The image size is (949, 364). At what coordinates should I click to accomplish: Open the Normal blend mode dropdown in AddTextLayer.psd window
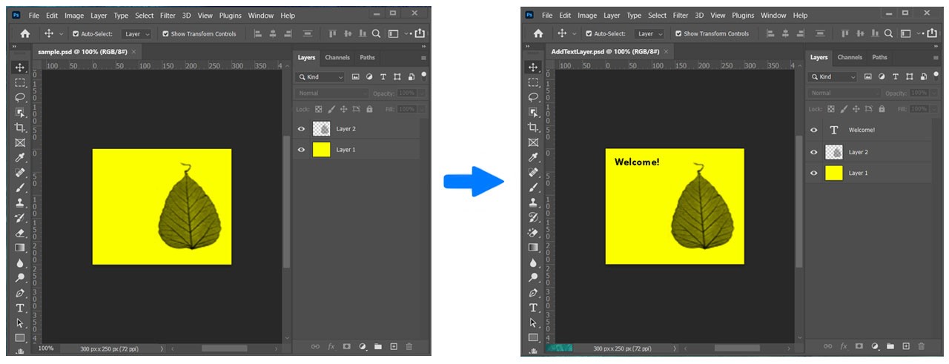click(x=844, y=93)
